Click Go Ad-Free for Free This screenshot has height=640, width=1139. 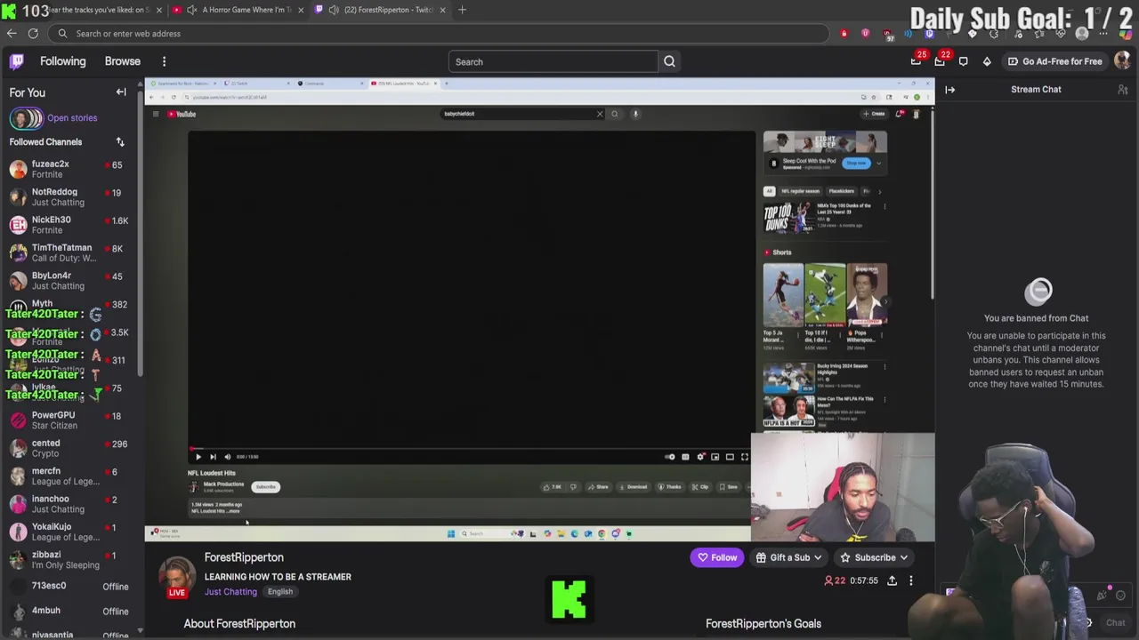[1054, 61]
